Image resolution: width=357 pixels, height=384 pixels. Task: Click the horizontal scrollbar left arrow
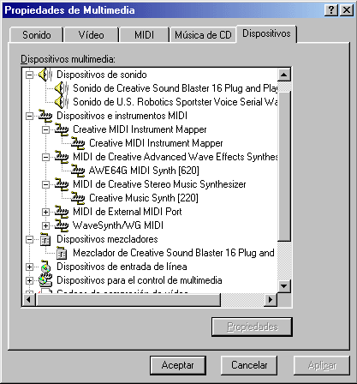point(29,299)
